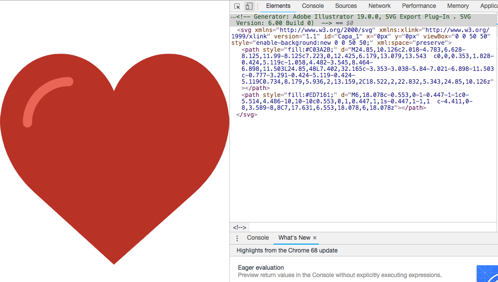
Task: Close the What's New drawer tab
Action: tap(315, 238)
